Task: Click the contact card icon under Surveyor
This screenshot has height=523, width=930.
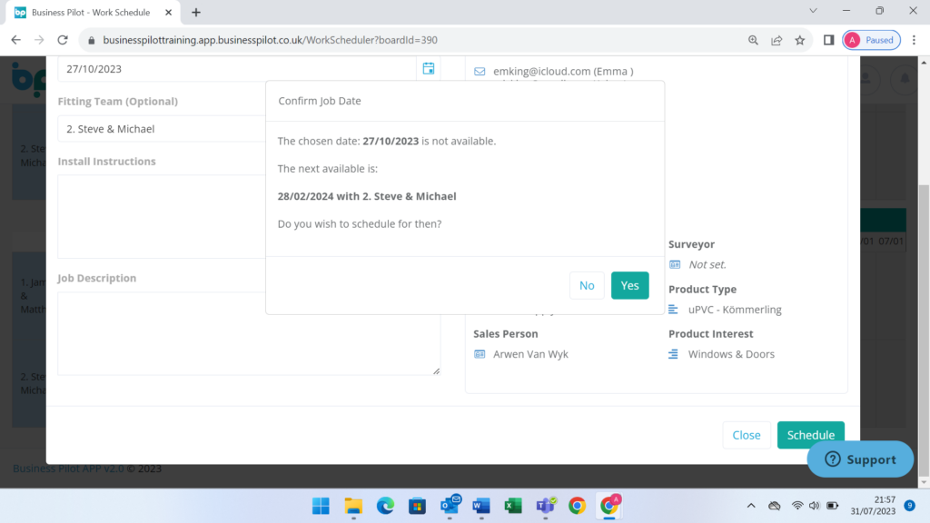Action: 673,264
